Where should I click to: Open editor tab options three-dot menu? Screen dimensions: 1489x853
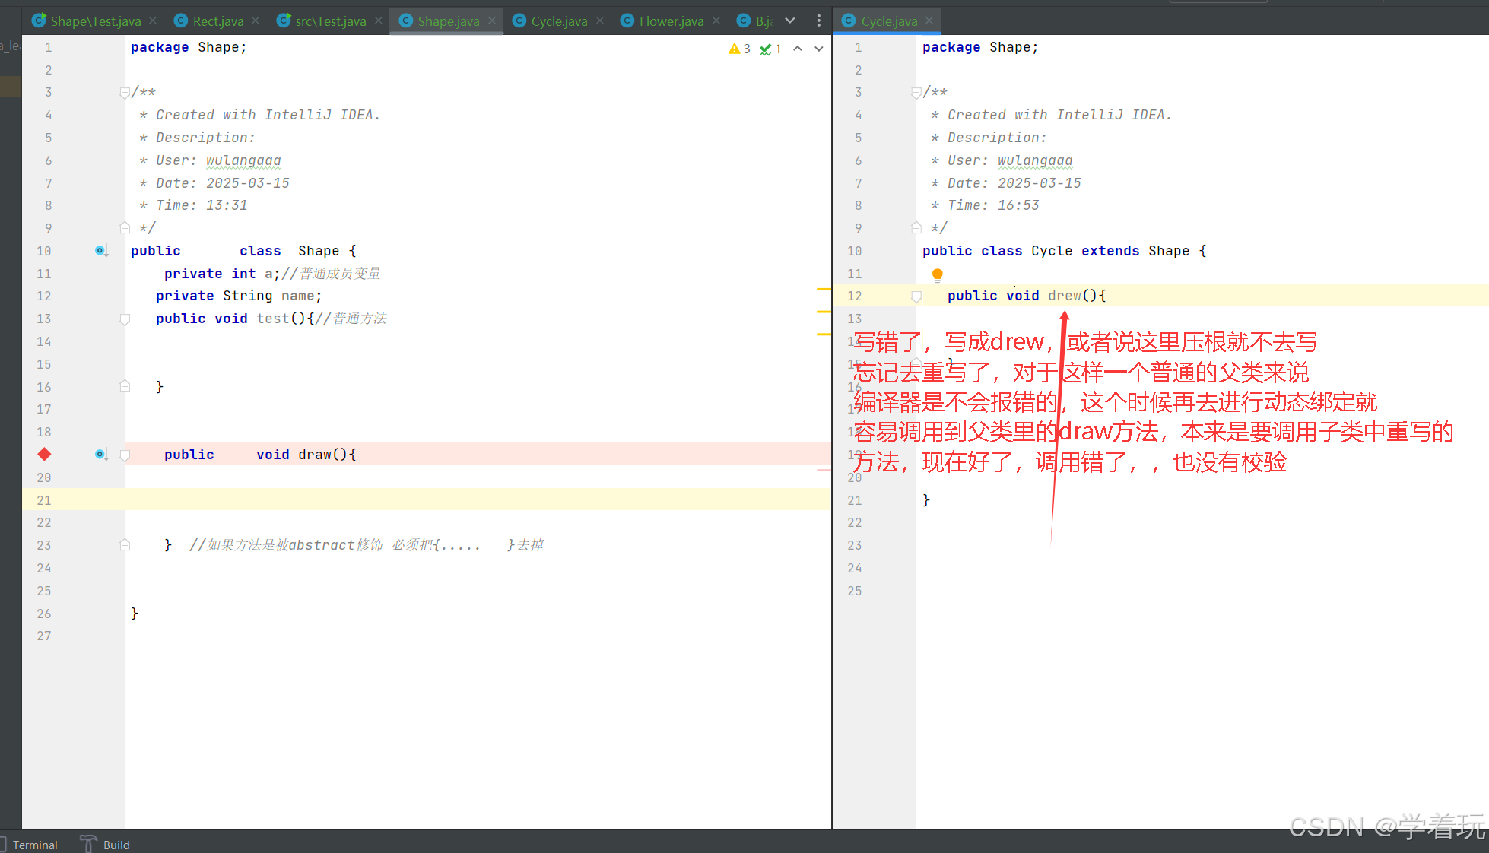[818, 21]
